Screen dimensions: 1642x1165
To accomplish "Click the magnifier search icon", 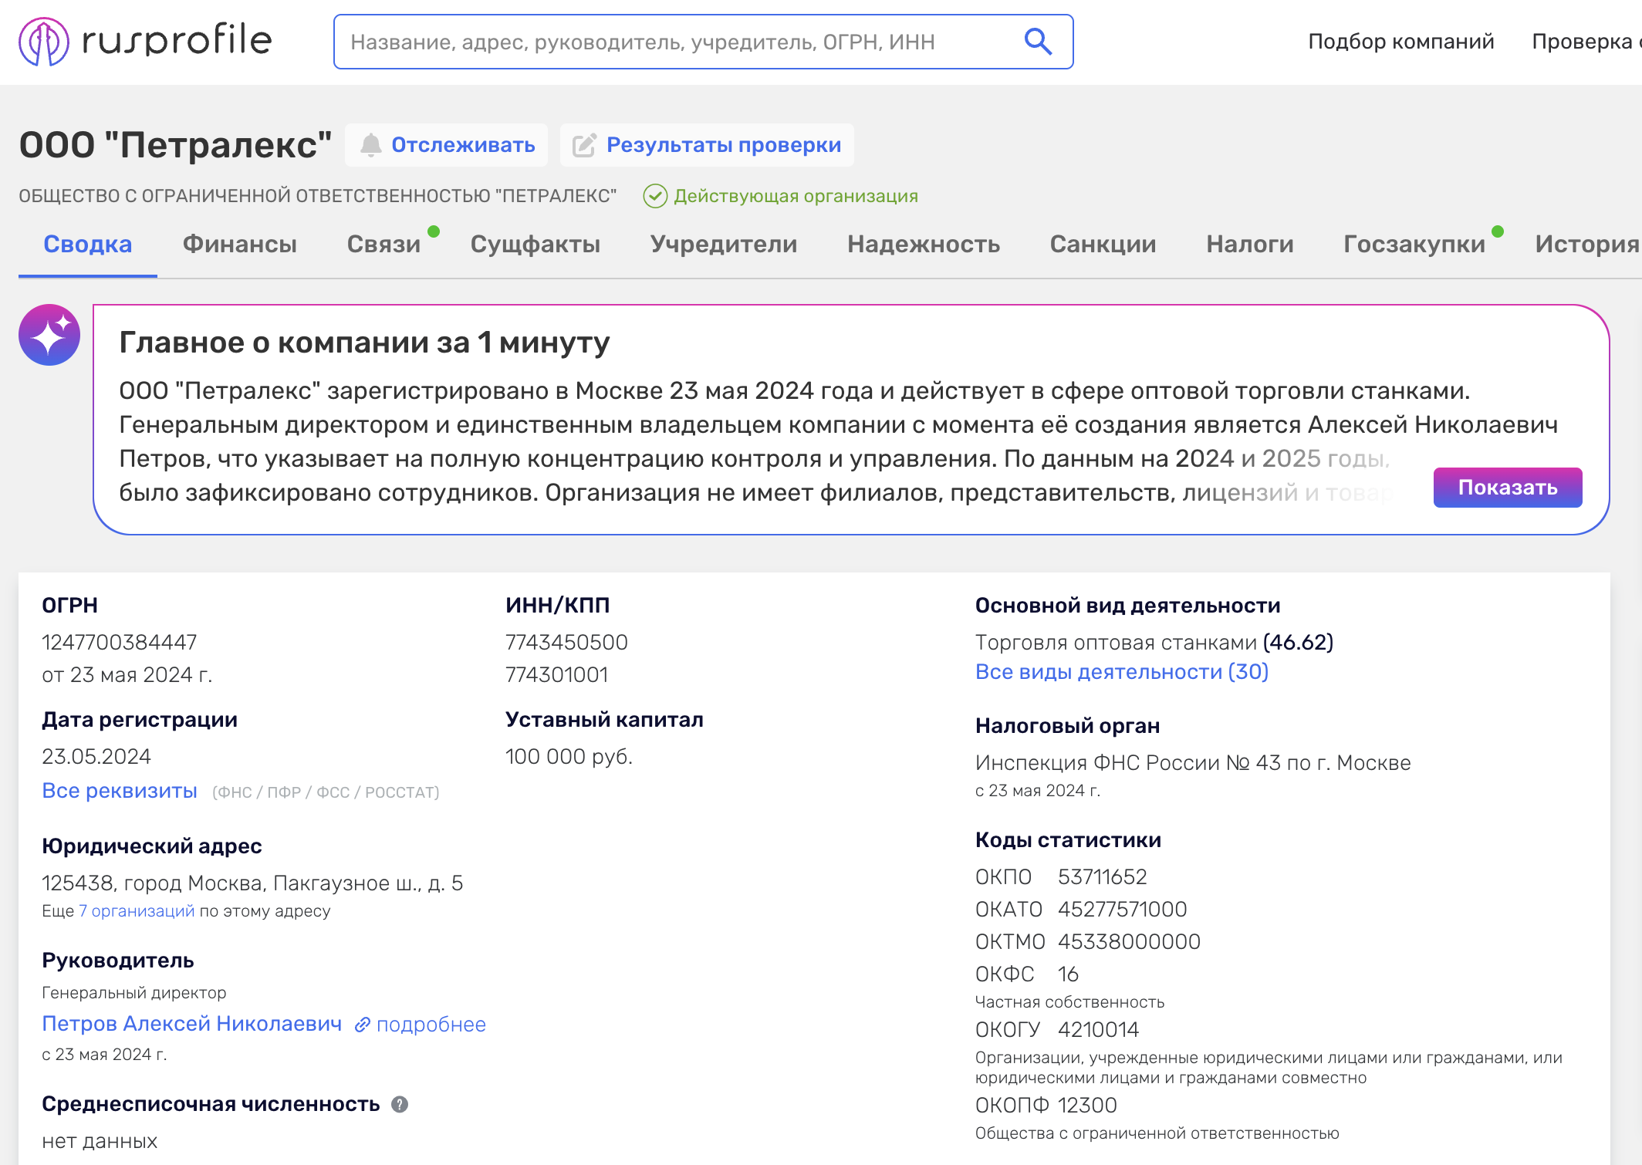I will [x=1038, y=42].
